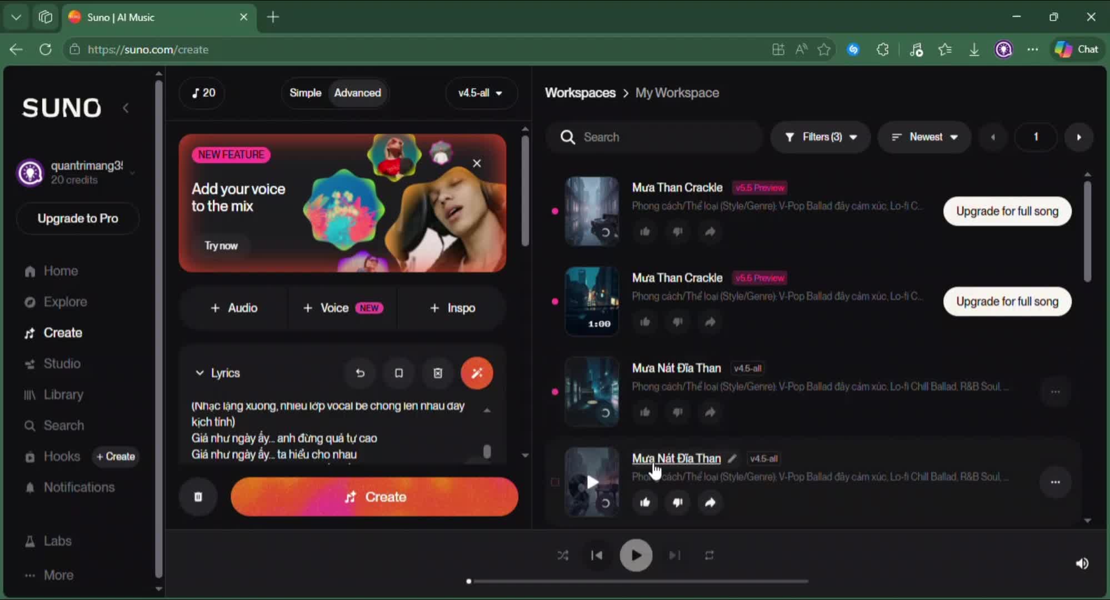Click the large Create song button

[x=374, y=497]
